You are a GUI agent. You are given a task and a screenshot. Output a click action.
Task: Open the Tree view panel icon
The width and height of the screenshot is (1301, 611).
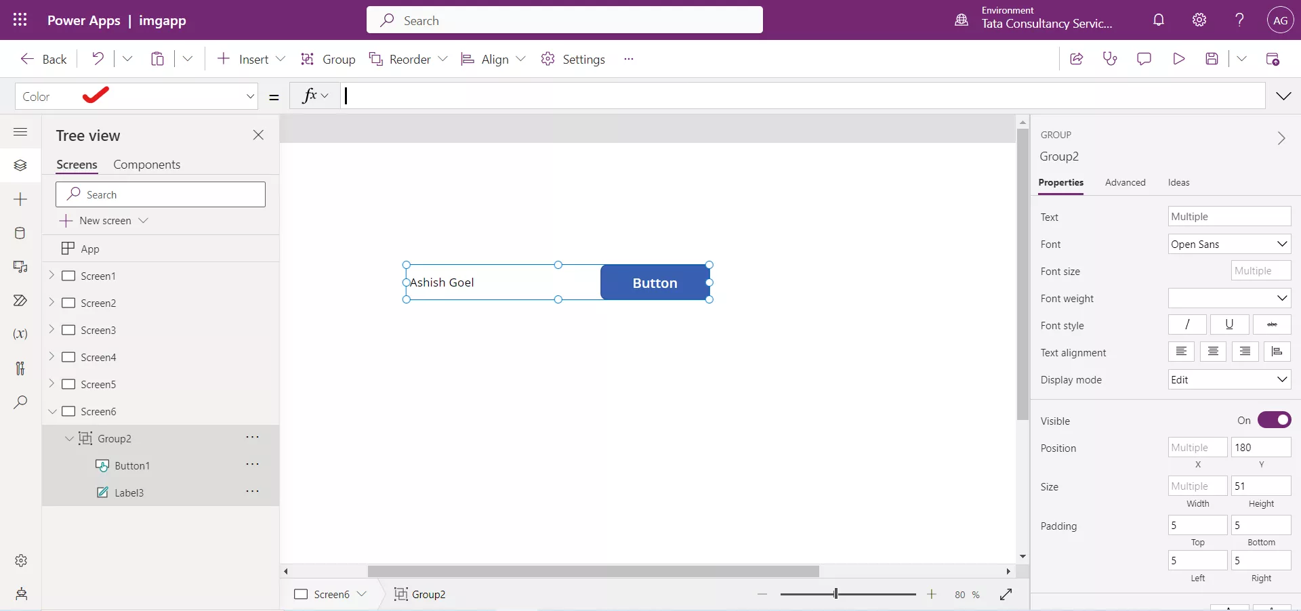20,165
